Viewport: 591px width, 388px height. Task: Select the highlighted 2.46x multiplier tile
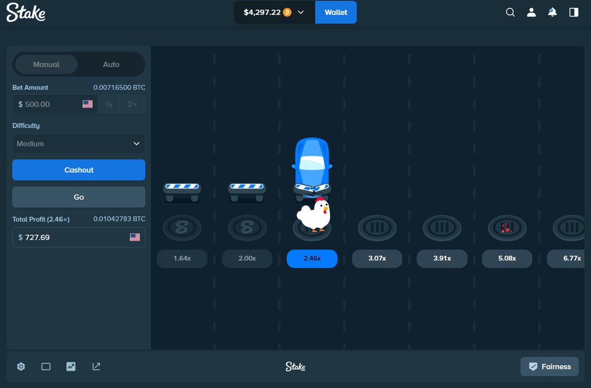tap(312, 259)
